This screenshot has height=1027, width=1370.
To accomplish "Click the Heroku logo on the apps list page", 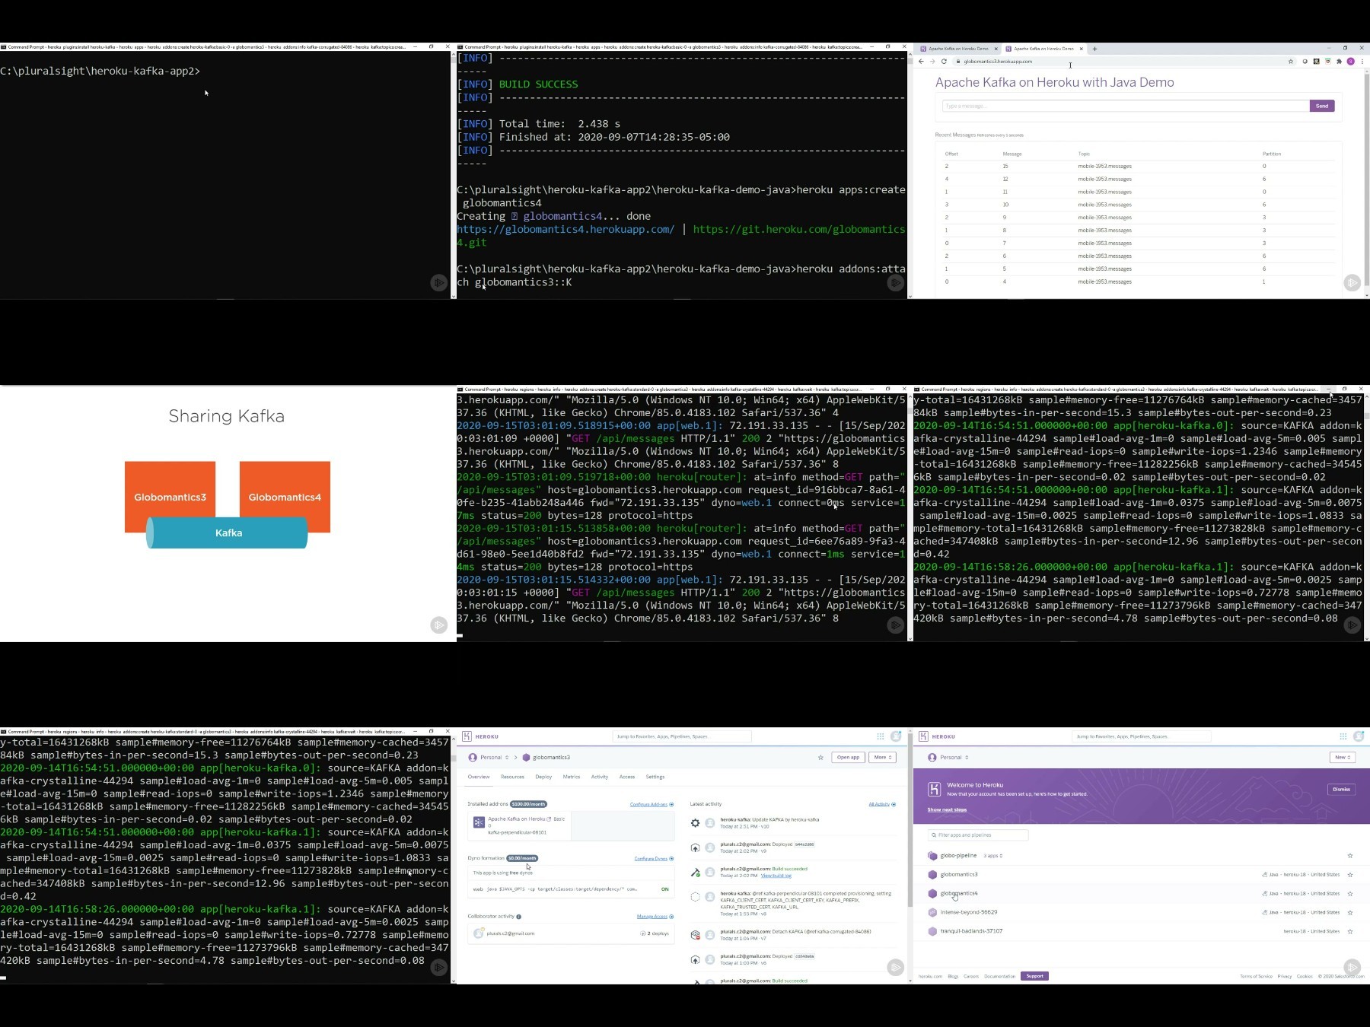I will point(923,736).
